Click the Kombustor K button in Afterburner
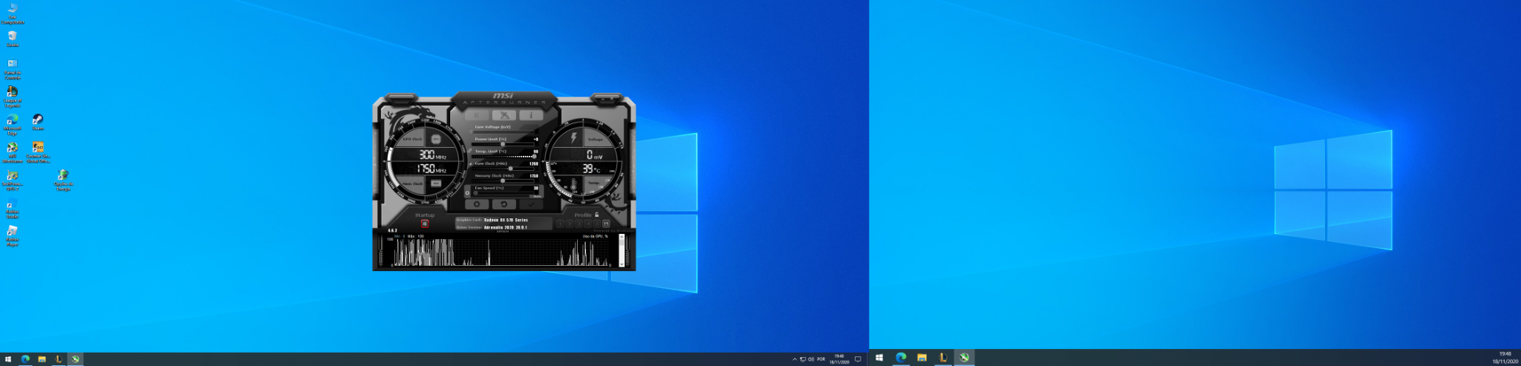Screen dimensions: 1521x366 click(476, 115)
